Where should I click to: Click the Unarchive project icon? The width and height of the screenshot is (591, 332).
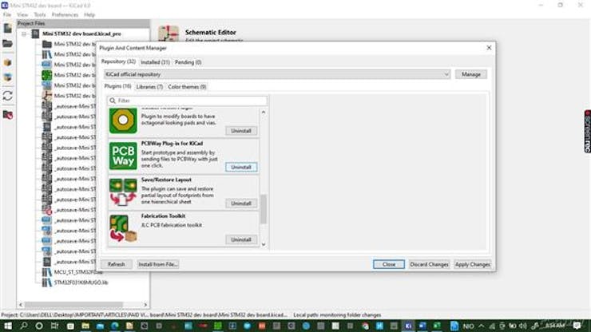7,77
